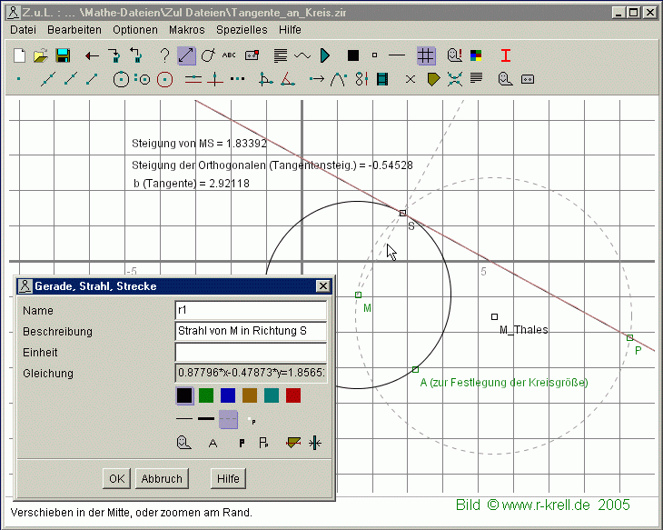The height and width of the screenshot is (530, 663).
Task: Select the move tool with diagonal arrow
Action: pos(186,55)
